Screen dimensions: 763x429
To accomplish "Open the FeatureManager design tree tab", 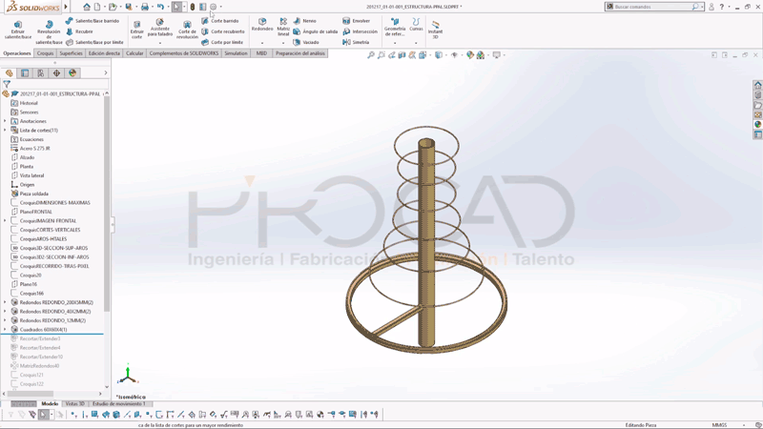I will (9, 73).
